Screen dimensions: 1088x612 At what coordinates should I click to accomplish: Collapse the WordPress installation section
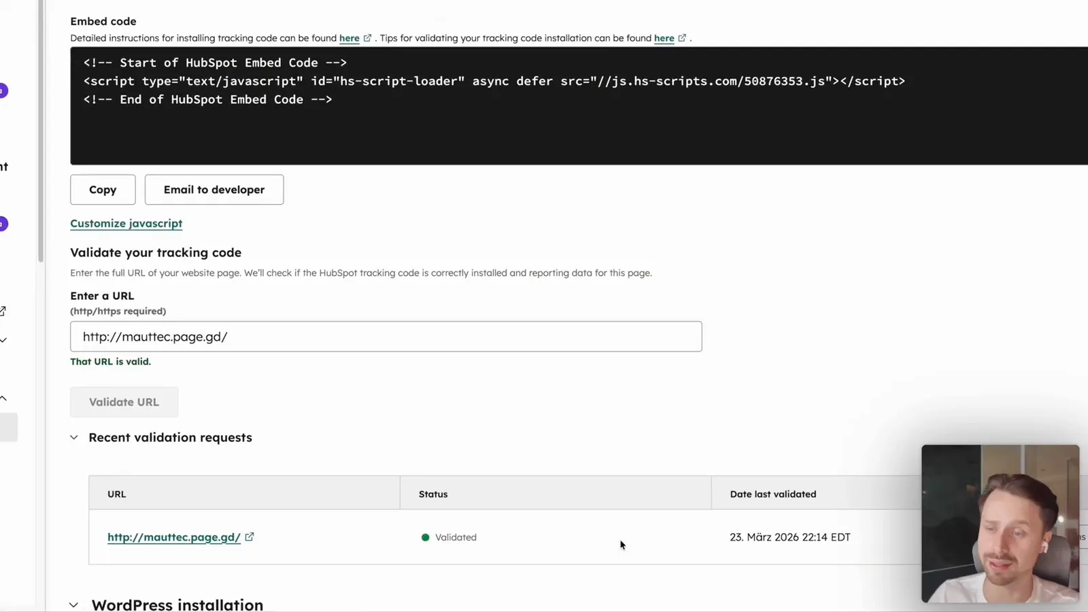(x=74, y=605)
